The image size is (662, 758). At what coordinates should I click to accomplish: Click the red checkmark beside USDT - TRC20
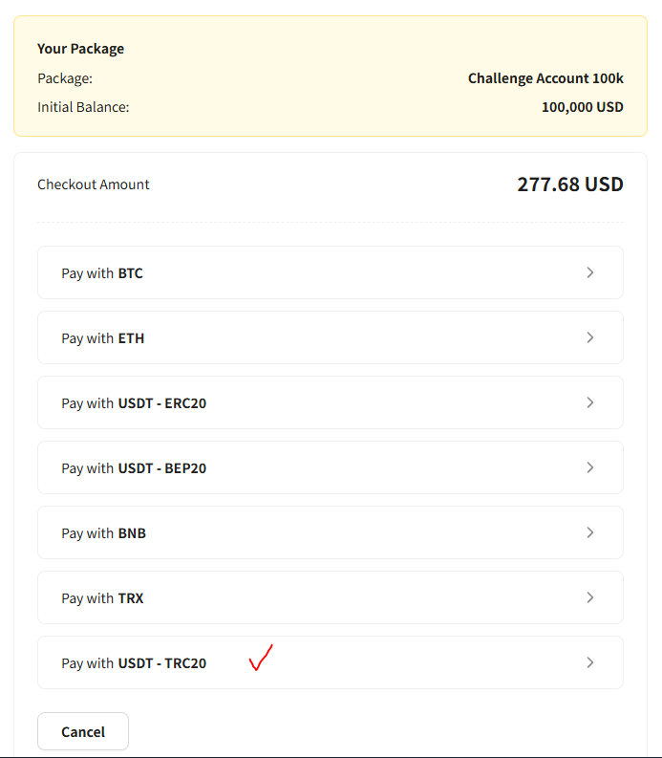261,658
